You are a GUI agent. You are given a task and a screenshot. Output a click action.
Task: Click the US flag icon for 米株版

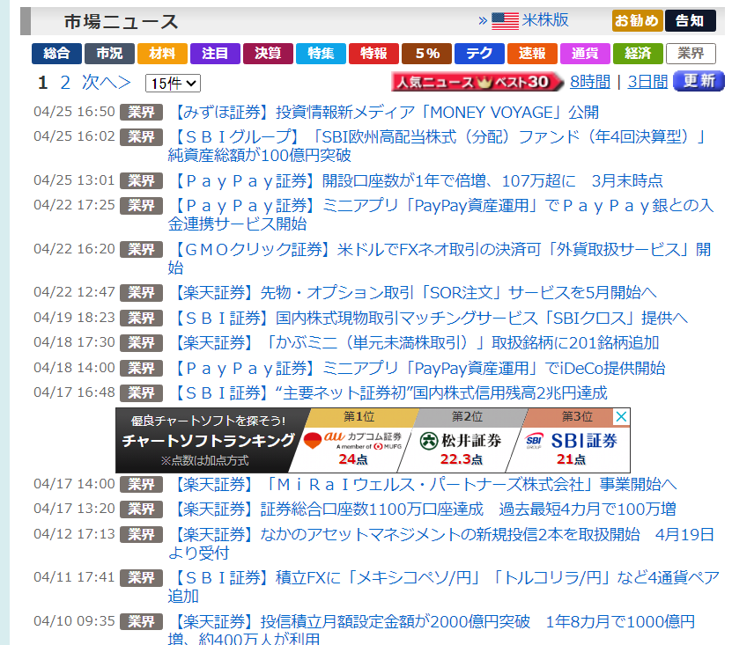(505, 21)
